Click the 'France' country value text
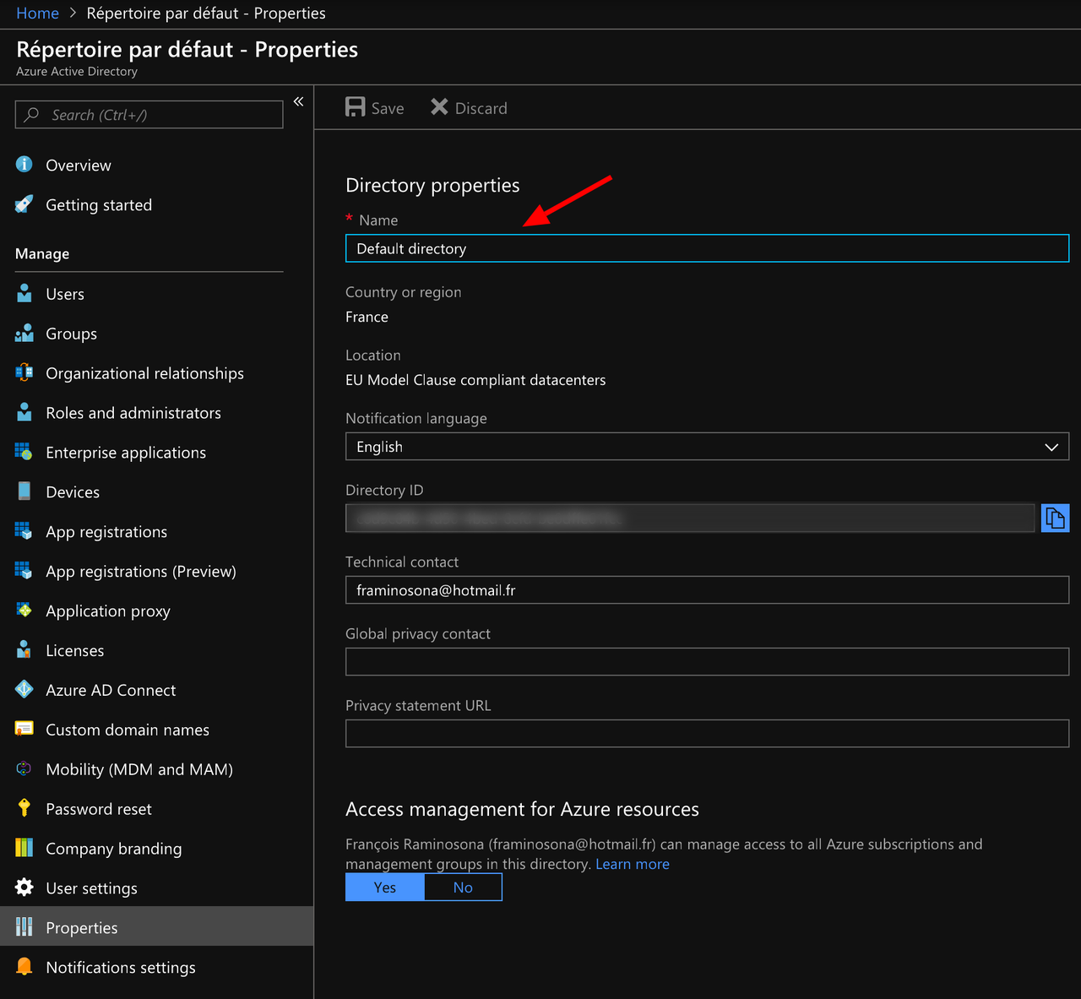1081x999 pixels. (x=367, y=317)
